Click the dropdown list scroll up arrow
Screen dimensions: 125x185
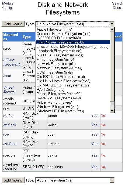pos(112,29)
